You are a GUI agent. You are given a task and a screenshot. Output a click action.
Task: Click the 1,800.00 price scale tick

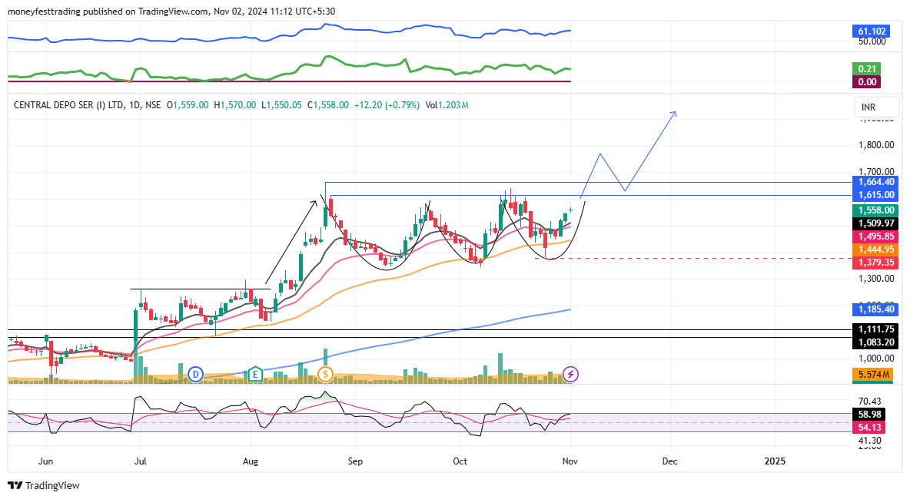coord(876,145)
